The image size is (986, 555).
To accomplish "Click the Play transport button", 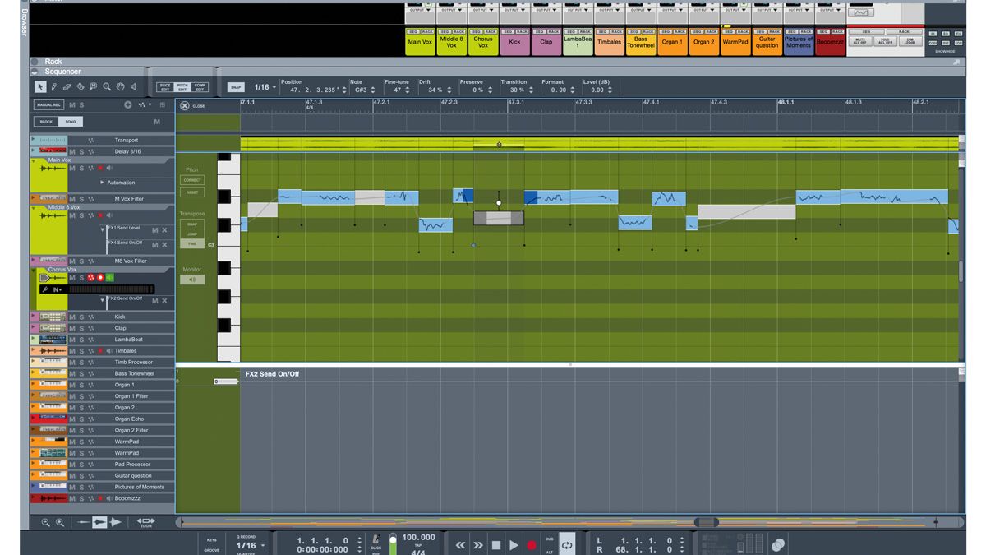I will (x=514, y=544).
